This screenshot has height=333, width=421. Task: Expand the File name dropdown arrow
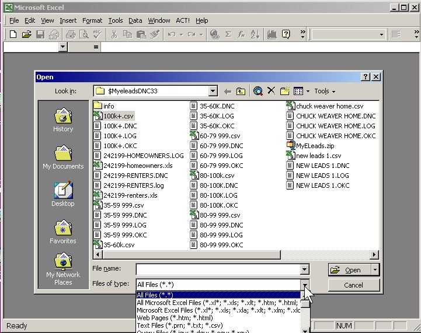[304, 269]
